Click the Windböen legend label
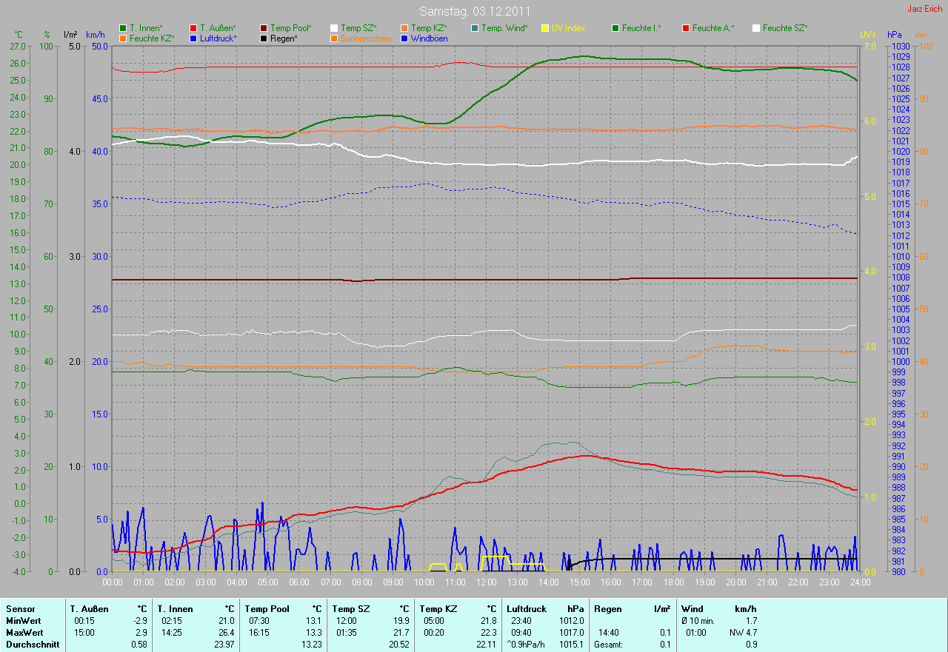The height and width of the screenshot is (652, 948). [429, 38]
